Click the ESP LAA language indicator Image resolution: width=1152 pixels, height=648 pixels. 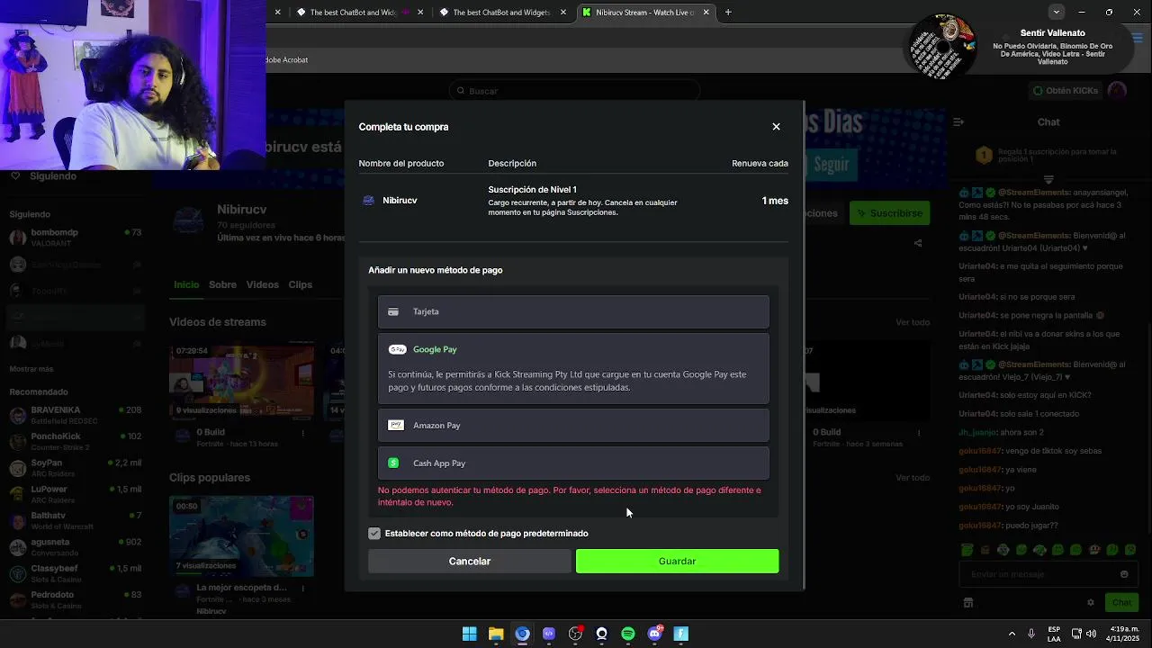tap(1054, 634)
